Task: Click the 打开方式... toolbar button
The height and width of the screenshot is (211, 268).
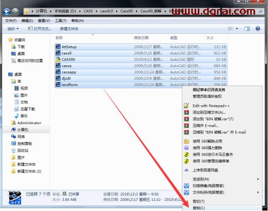Action: click(40, 28)
